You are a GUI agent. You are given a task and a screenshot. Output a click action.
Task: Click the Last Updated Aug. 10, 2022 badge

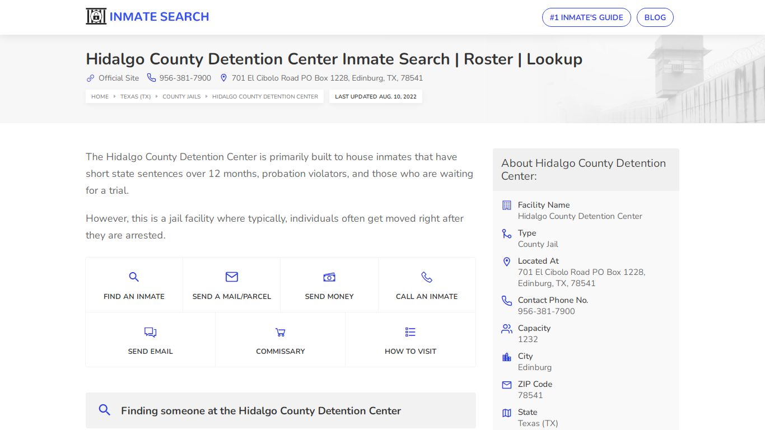point(376,96)
